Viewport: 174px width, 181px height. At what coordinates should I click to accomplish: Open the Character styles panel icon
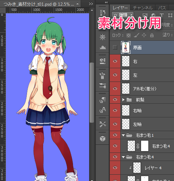(102, 110)
